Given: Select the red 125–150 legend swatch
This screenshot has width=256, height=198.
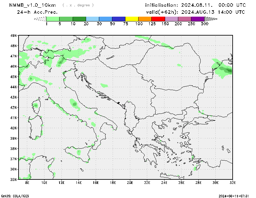Looking at the screenshot, I should (x=158, y=19).
